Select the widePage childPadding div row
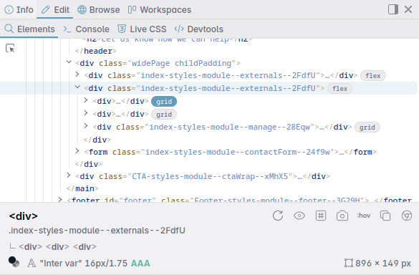This screenshot has height=275, width=419. click(158, 63)
